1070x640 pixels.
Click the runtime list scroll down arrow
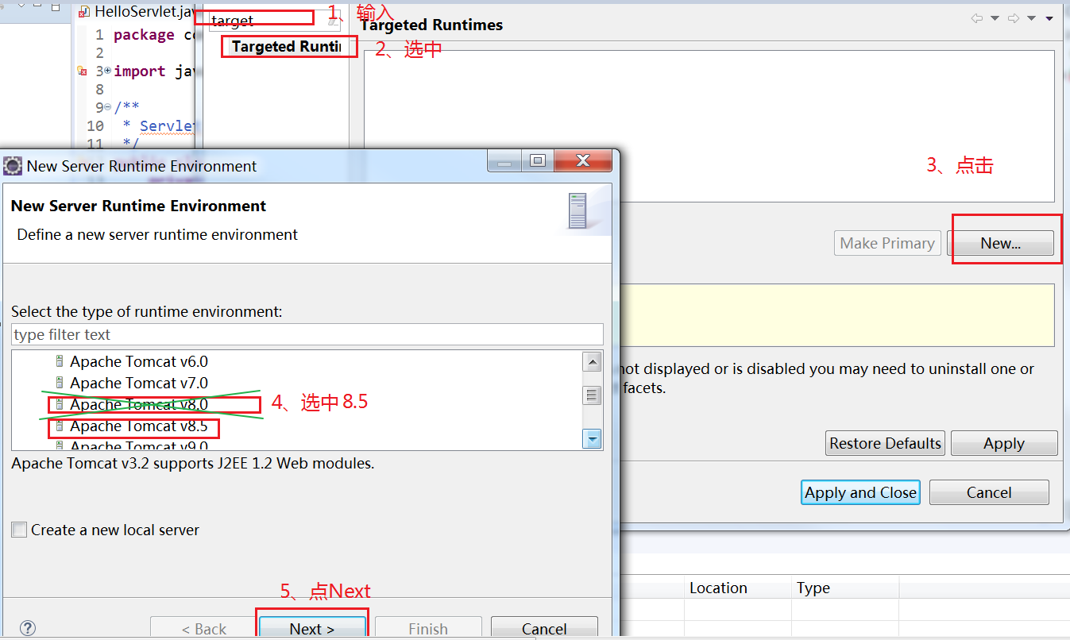pos(592,438)
